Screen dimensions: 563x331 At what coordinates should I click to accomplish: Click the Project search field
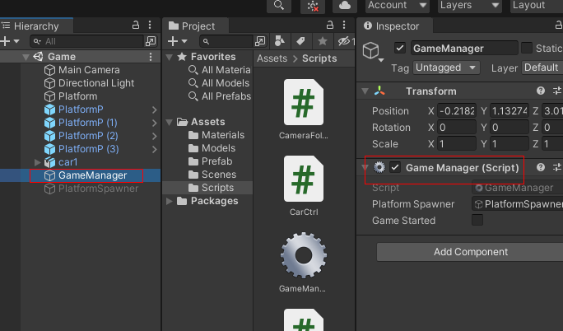click(x=228, y=41)
